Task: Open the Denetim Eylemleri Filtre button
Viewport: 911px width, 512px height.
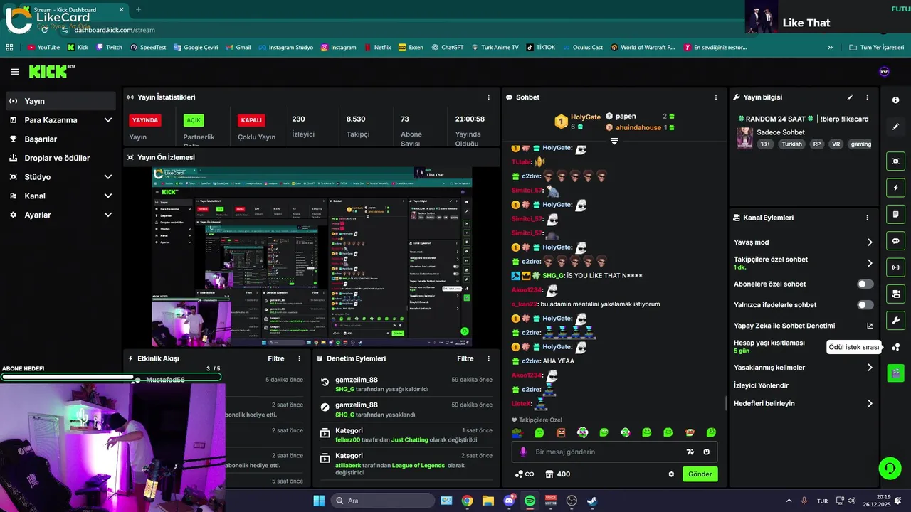Action: [x=465, y=358]
